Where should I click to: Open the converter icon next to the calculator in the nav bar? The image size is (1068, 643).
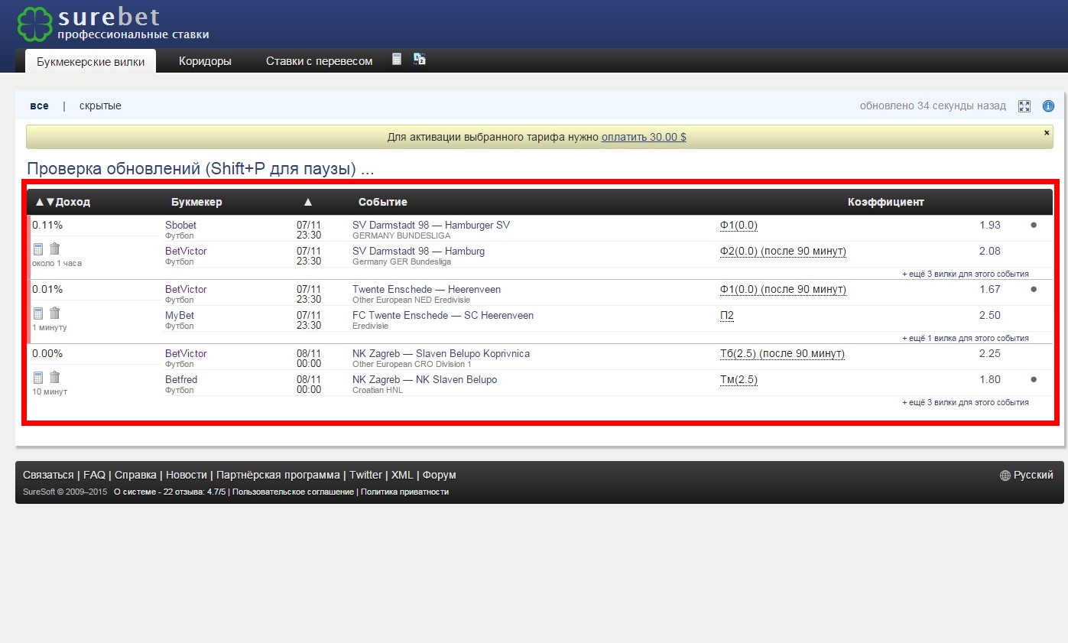tap(419, 59)
